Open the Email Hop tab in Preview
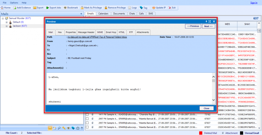 (111, 32)
